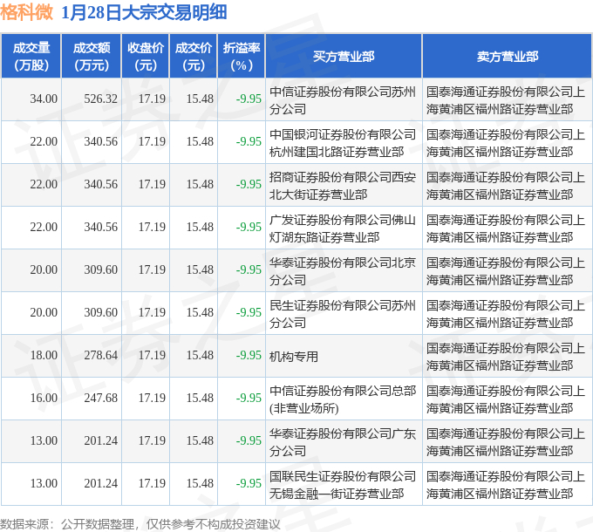Click buyer 国联民生证券无锡金融一街证券营业部

[343, 485]
